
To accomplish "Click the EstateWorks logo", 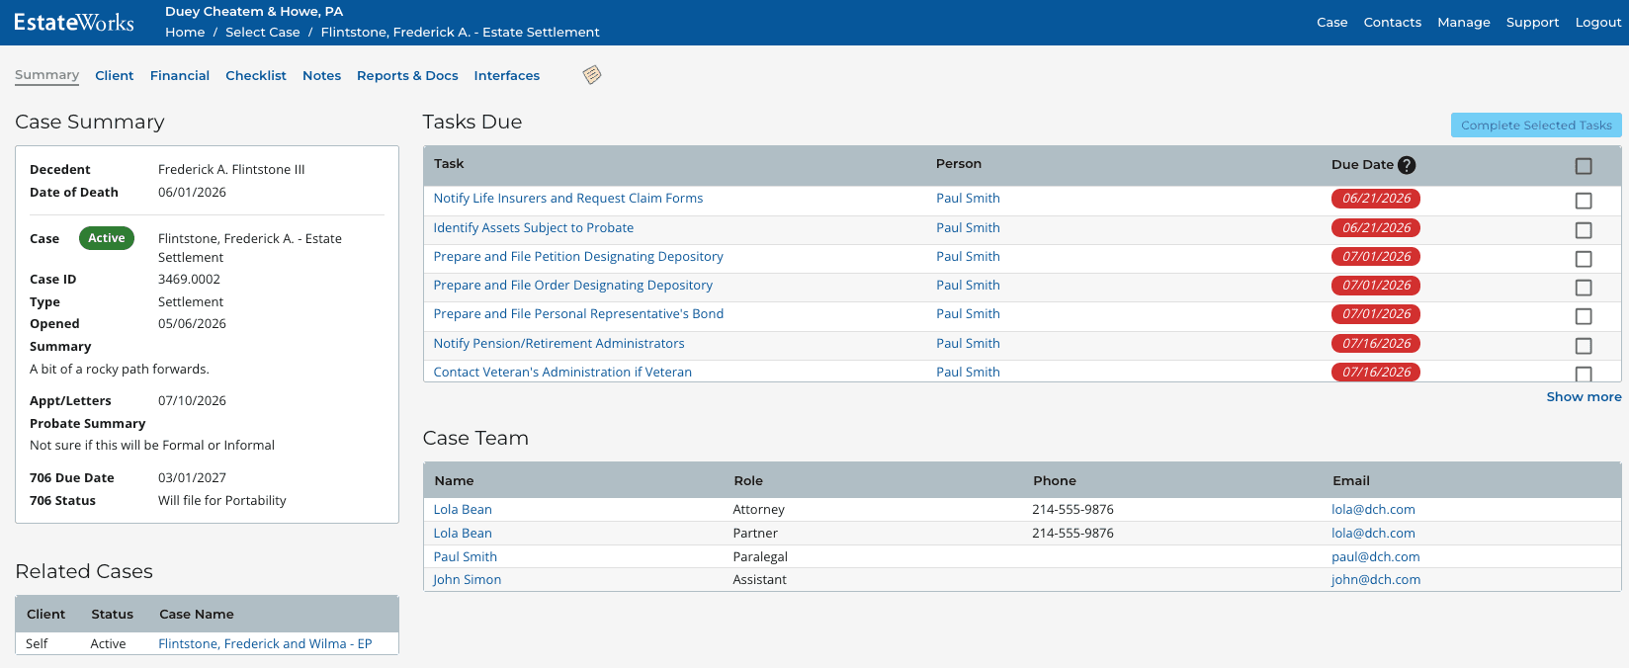I will (x=74, y=22).
